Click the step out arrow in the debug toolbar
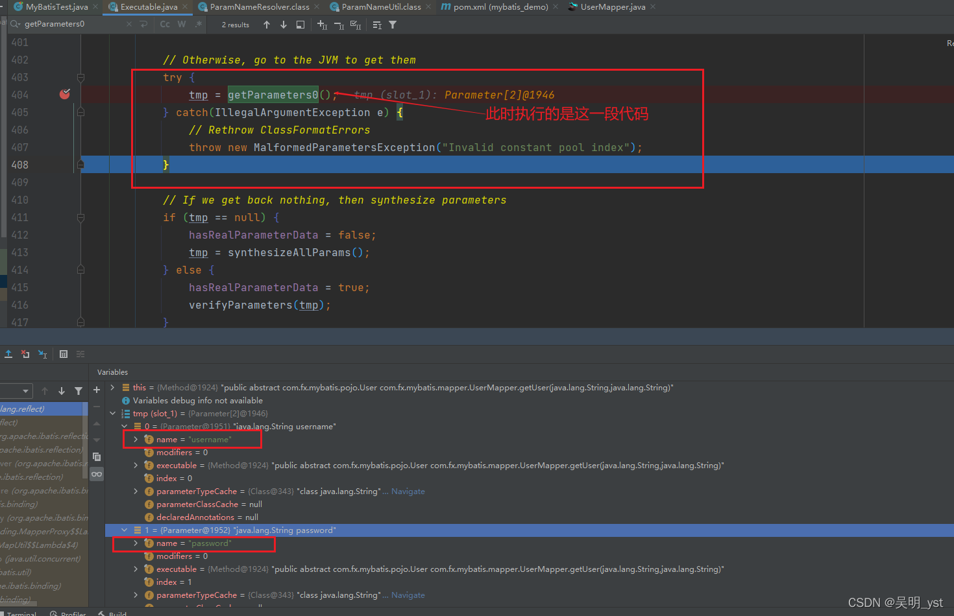The image size is (954, 616). 8,354
